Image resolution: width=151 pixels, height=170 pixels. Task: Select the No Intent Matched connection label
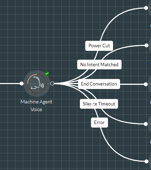coord(99,64)
